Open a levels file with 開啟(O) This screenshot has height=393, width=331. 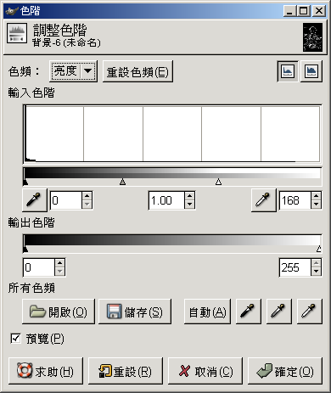pyautogui.click(x=59, y=312)
